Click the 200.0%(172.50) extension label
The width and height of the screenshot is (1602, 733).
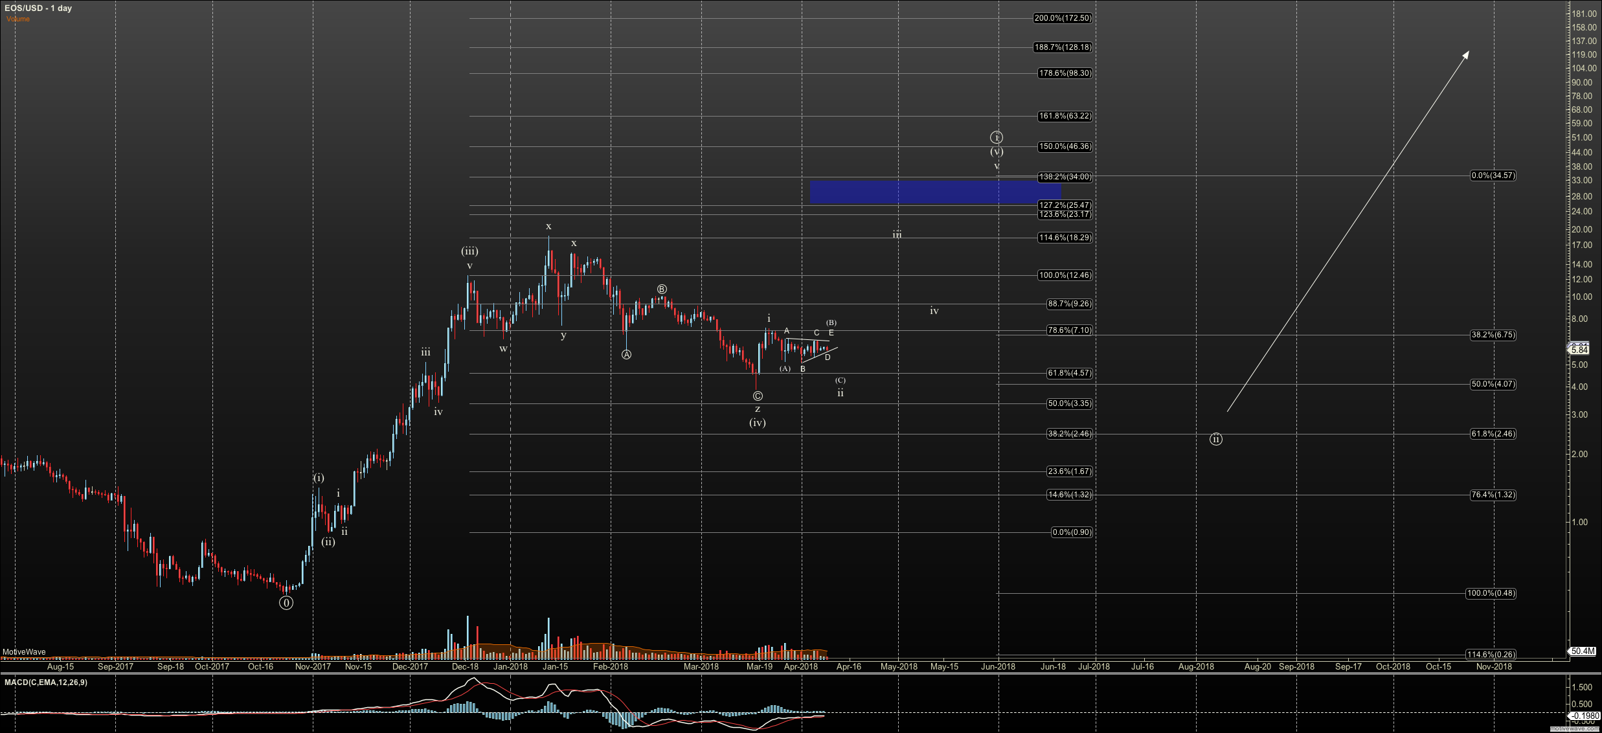(x=1063, y=18)
